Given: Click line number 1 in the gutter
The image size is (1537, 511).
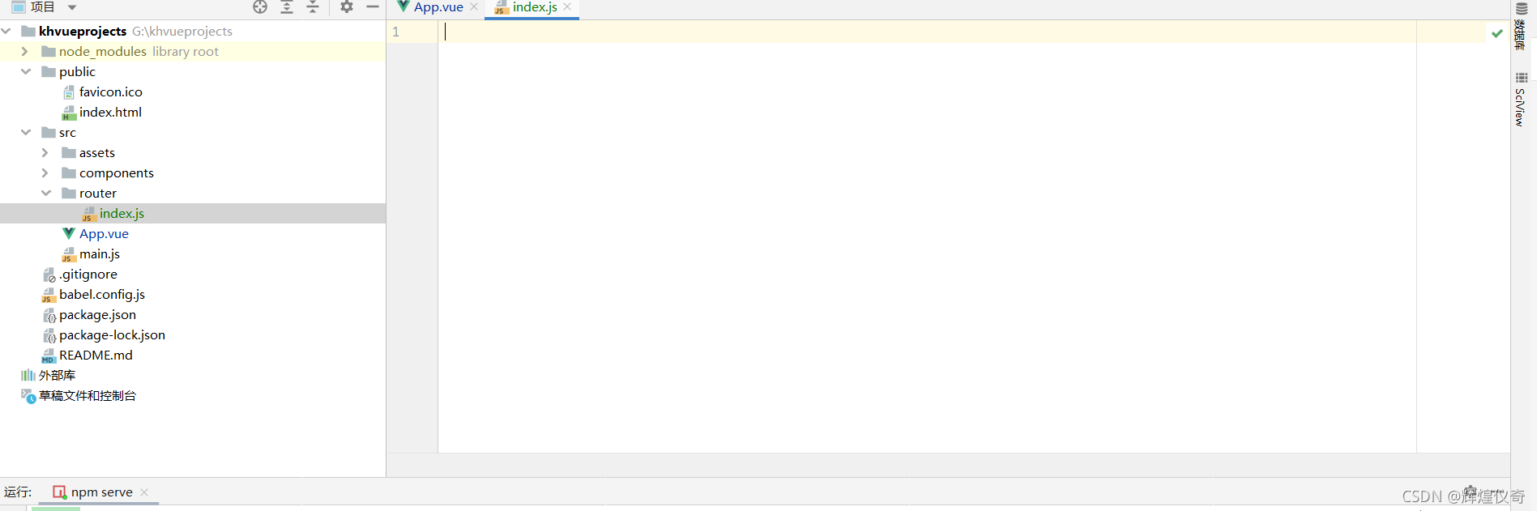Looking at the screenshot, I should point(396,32).
